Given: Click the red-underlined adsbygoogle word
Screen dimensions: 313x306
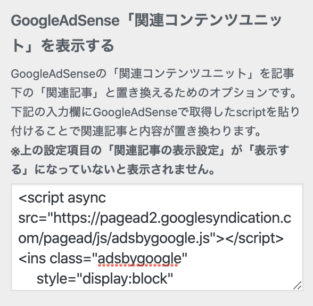Looking at the screenshot, I should [138, 259].
